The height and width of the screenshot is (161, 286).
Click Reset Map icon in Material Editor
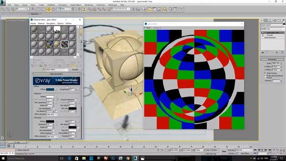coord(45,66)
